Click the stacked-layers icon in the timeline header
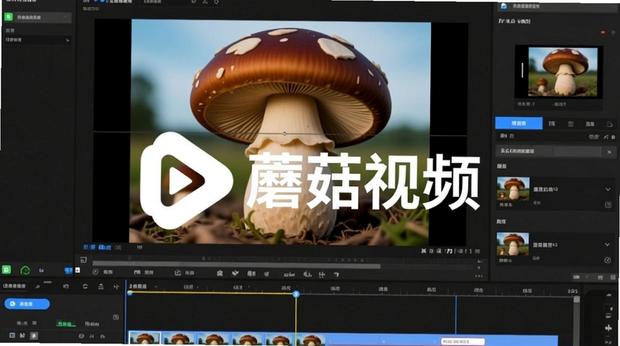 [x=101, y=286]
